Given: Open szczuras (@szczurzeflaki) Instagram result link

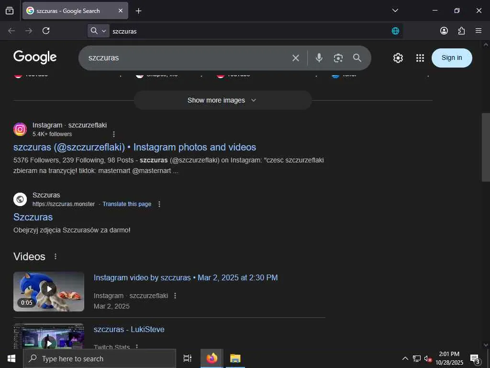Looking at the screenshot, I should coord(134,147).
